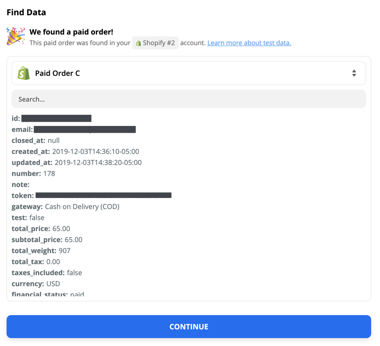This screenshot has width=380, height=346.
Task: Open Learn more about test data link
Action: 249,43
